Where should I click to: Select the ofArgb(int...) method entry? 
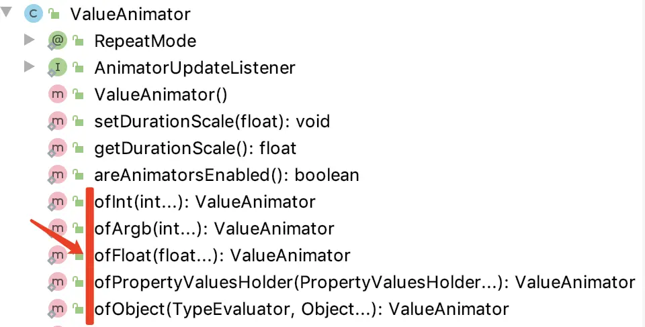[214, 228]
